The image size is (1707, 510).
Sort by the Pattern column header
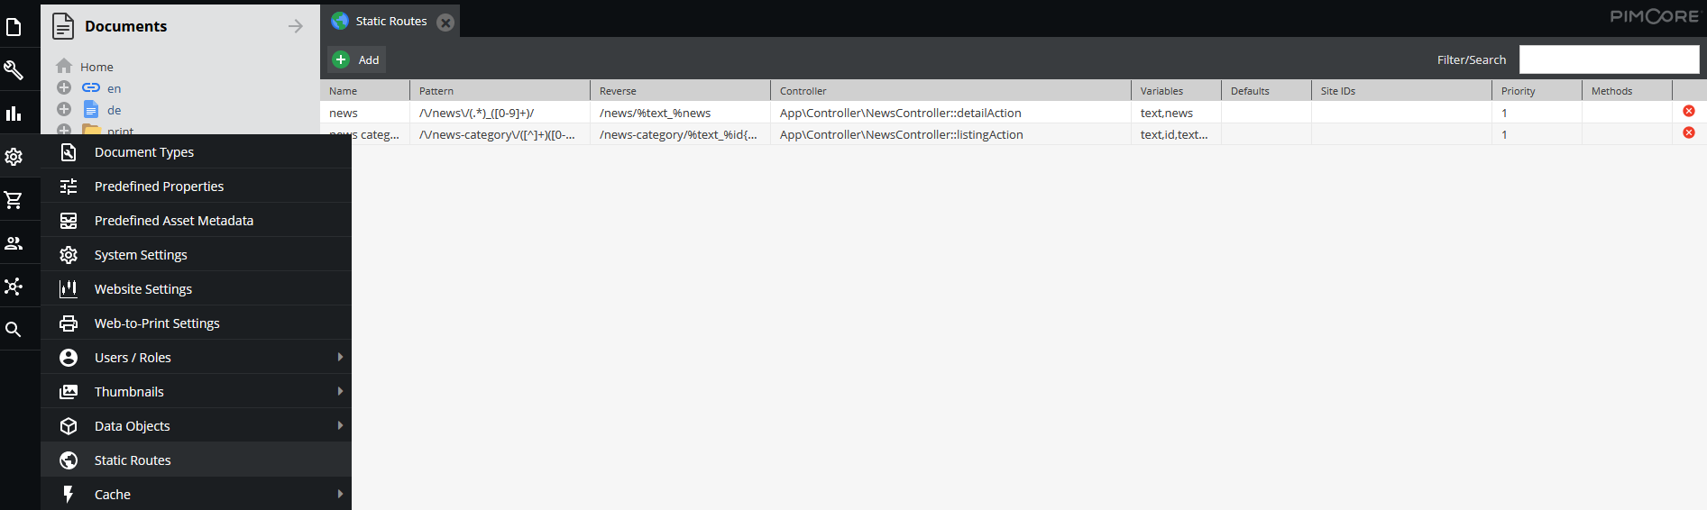[x=499, y=91]
